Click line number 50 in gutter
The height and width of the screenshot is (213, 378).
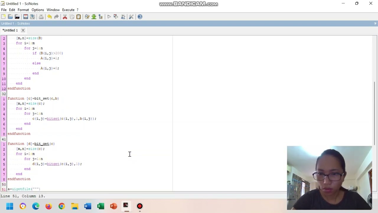[x=4, y=184]
